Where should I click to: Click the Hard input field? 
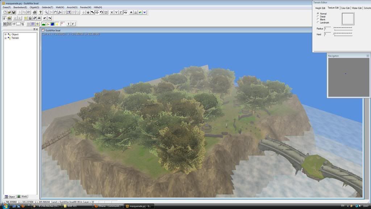pyautogui.click(x=328, y=34)
